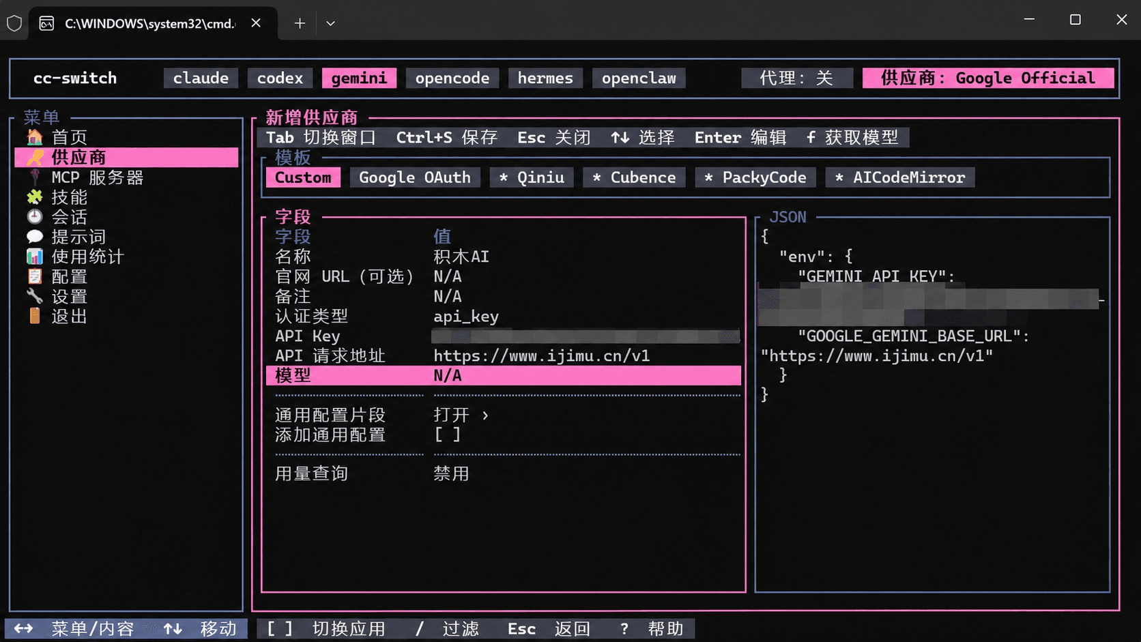Open MCP 服务器 in the menu
The height and width of the screenshot is (642, 1141).
[98, 177]
